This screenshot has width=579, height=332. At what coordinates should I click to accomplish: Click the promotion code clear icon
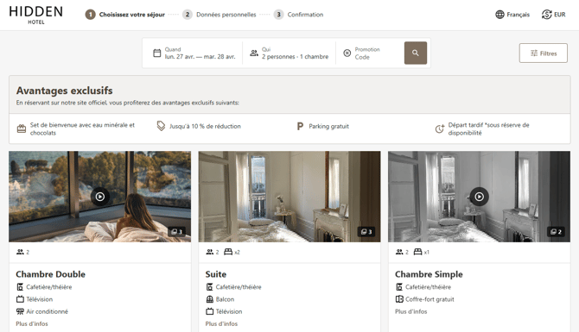point(347,53)
